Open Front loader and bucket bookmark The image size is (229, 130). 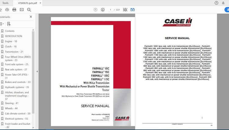coord(17,125)
